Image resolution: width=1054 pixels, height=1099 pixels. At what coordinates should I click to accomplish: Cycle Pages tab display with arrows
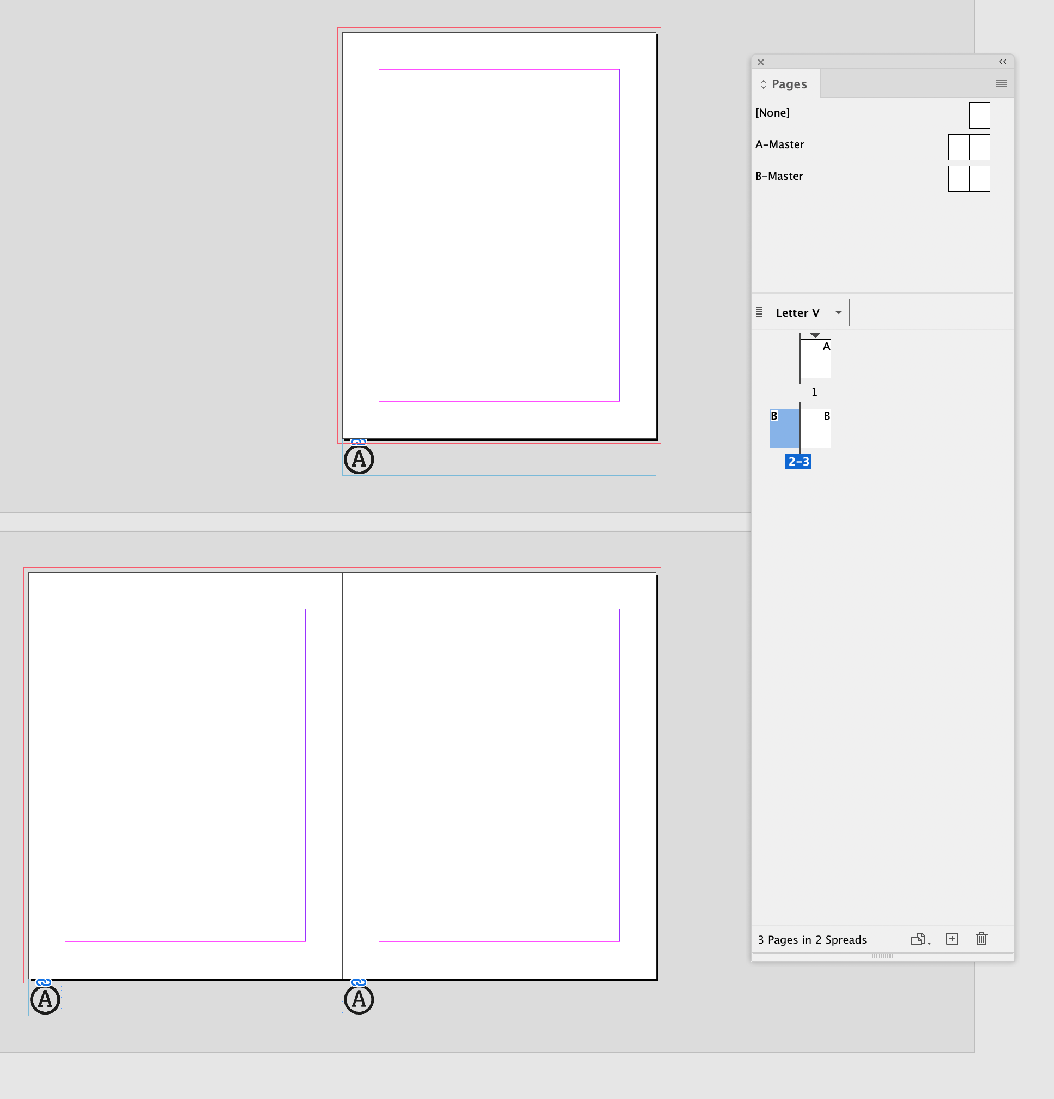tap(763, 84)
